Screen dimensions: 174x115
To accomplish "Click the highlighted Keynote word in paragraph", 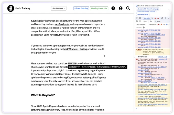I will (72, 63).
